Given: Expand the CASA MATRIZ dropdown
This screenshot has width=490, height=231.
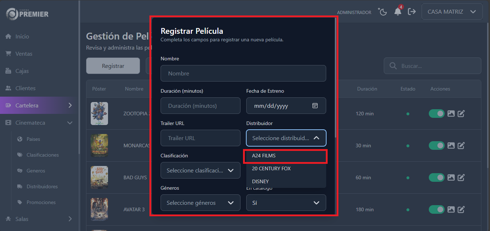Looking at the screenshot, I should coord(452,11).
